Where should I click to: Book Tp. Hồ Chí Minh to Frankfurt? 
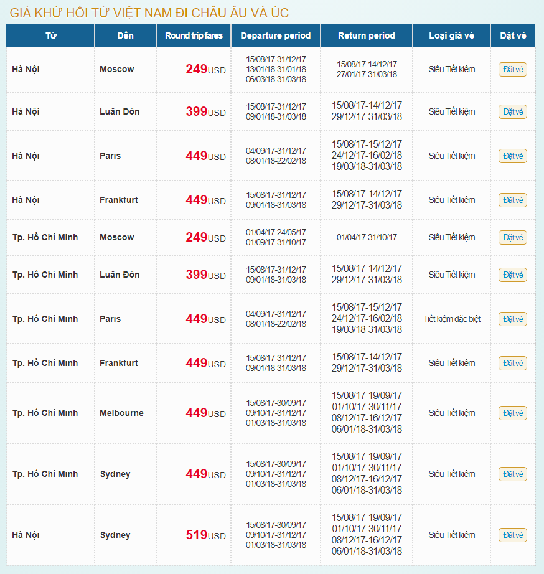512,364
